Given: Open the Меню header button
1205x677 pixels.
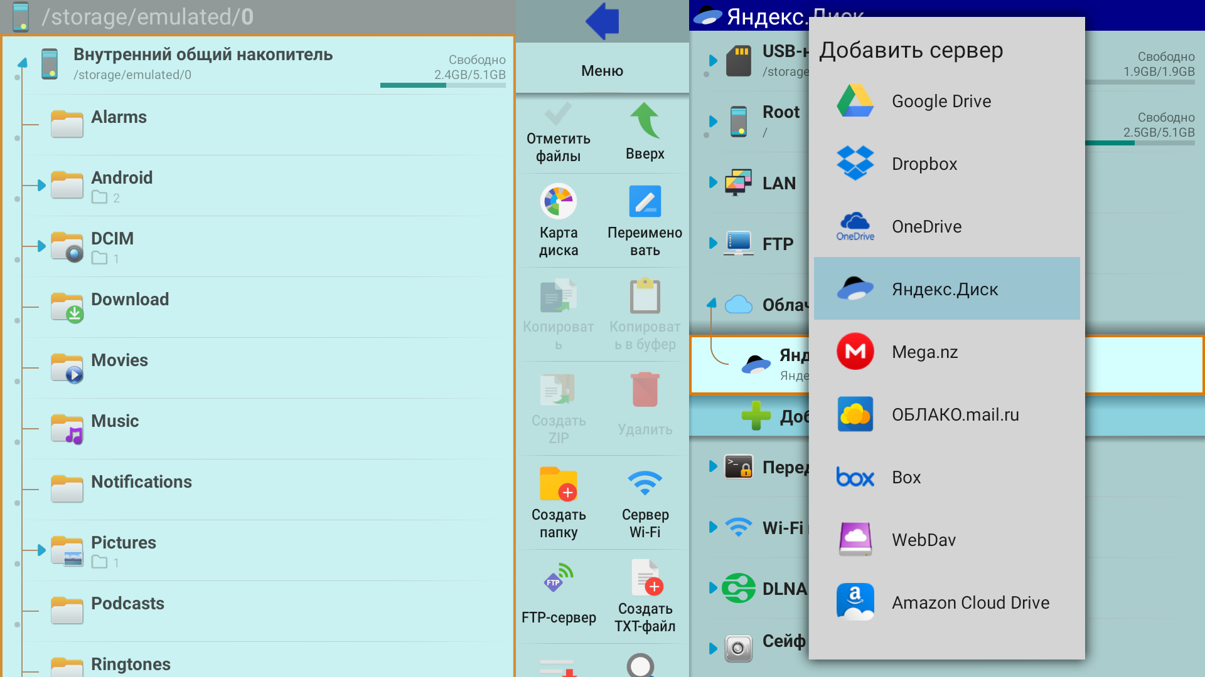Looking at the screenshot, I should [x=602, y=70].
